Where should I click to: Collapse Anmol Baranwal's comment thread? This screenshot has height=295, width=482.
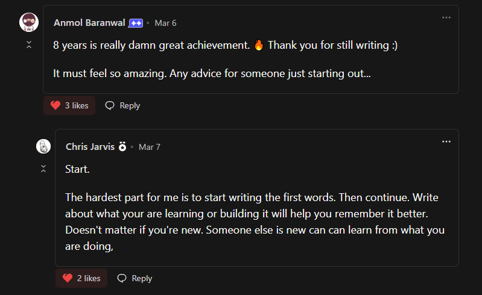[29, 45]
